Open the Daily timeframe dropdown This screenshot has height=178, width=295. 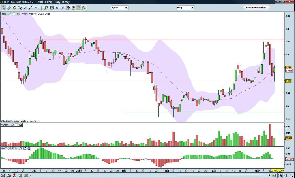pos(185,8)
